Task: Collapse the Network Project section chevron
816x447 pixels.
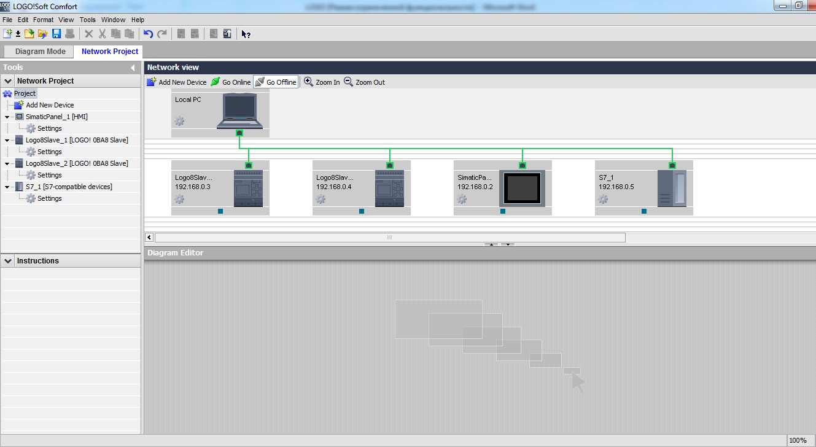Action: coord(8,81)
